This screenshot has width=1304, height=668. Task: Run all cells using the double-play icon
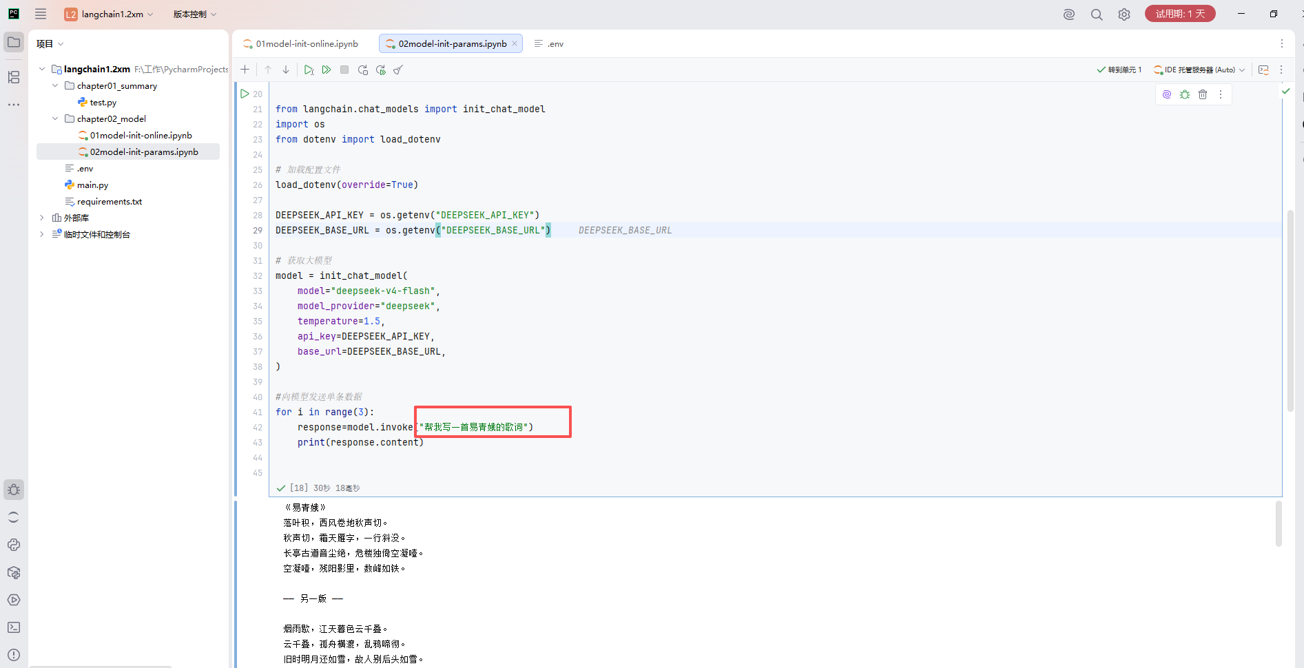click(327, 70)
